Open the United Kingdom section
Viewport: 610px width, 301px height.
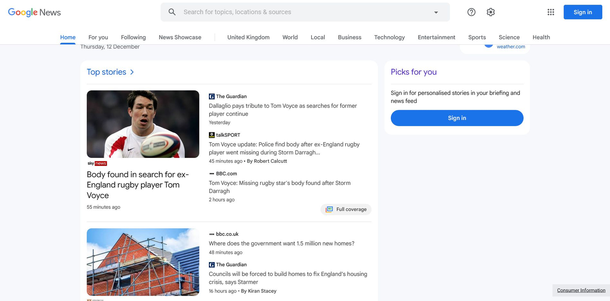point(249,37)
